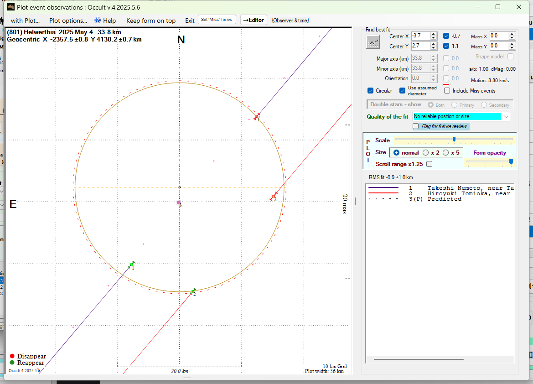Open the Observer & time menu
The height and width of the screenshot is (384, 533).
(x=290, y=21)
